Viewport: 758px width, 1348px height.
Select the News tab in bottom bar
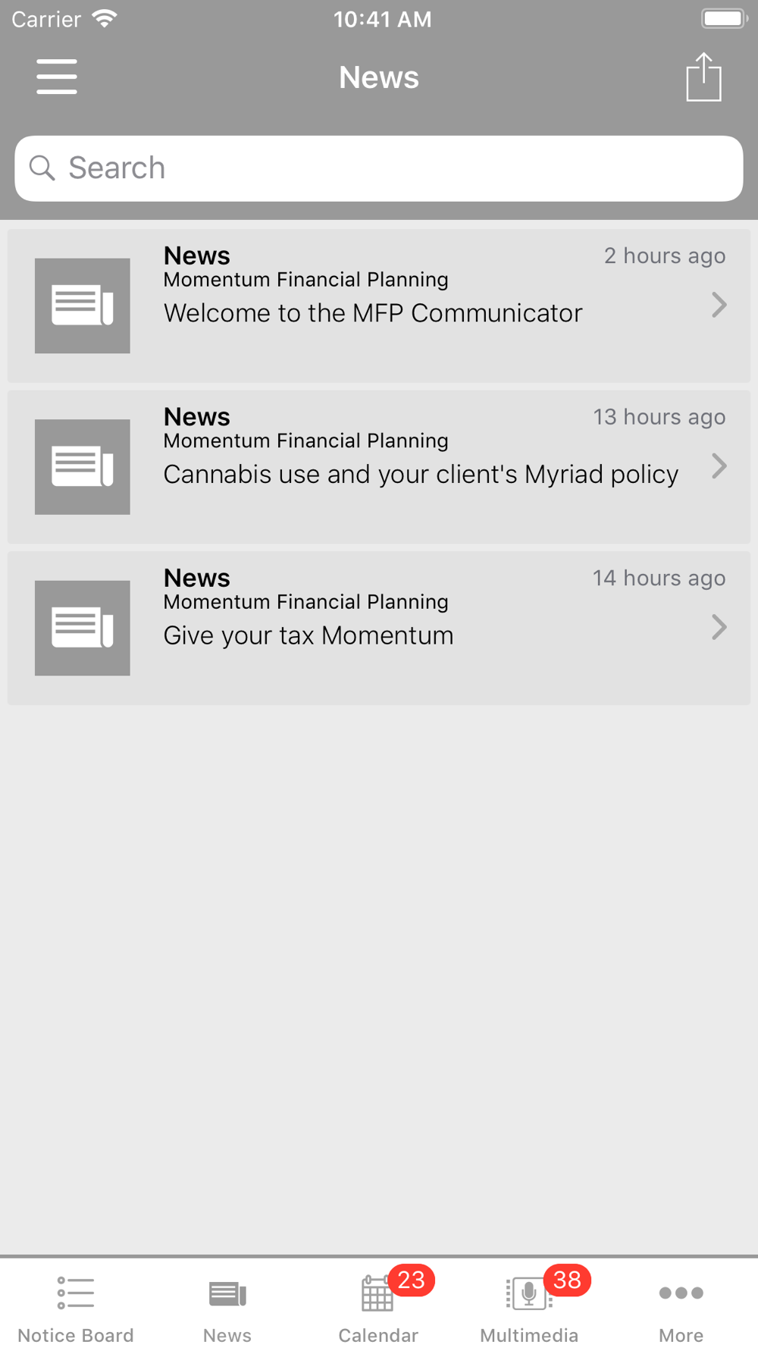point(227,1309)
